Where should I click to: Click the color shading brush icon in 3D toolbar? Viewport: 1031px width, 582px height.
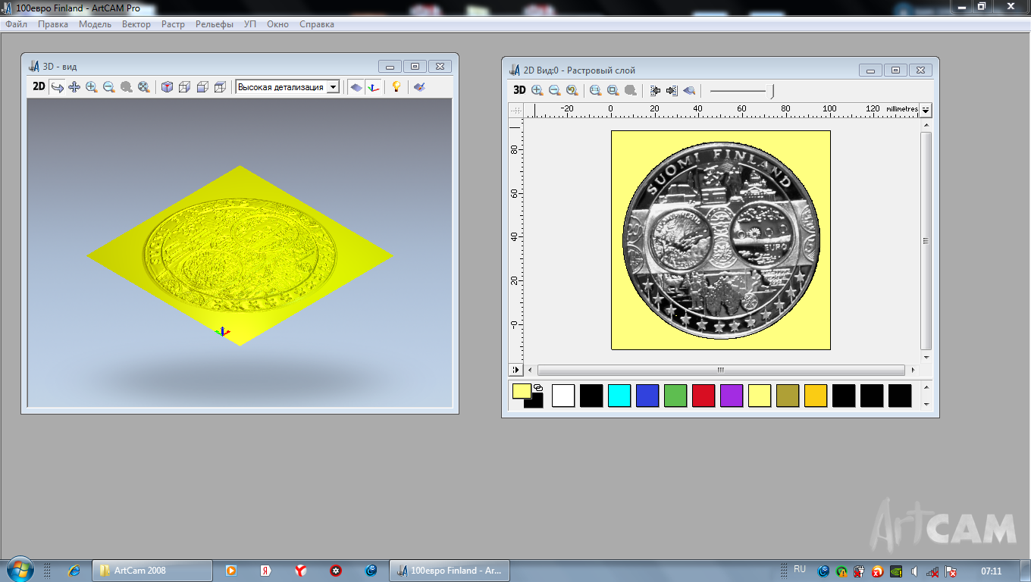[419, 87]
